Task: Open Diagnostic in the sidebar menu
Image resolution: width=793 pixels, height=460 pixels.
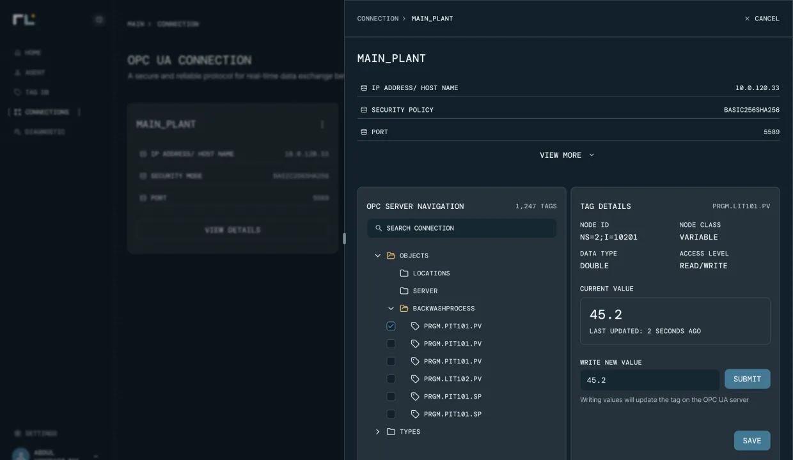Action: pos(40,132)
